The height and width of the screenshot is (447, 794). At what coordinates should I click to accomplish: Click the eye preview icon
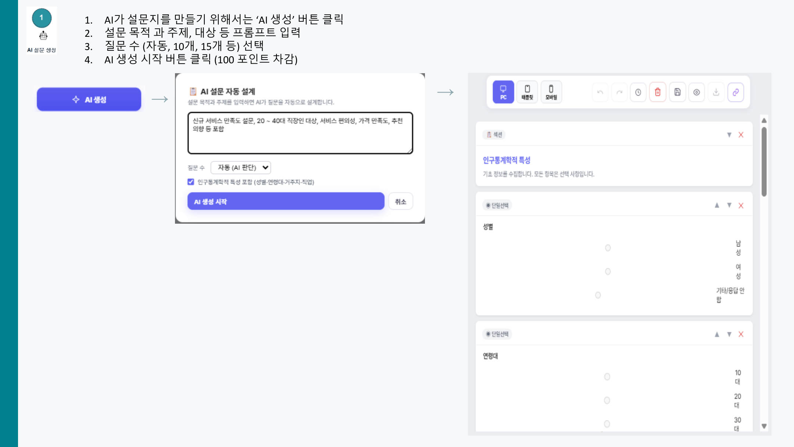point(697,92)
